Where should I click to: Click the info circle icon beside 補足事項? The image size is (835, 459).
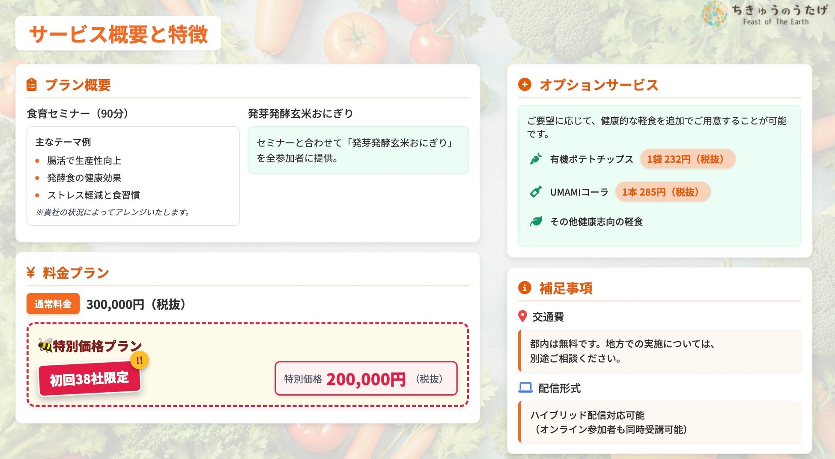coord(525,288)
